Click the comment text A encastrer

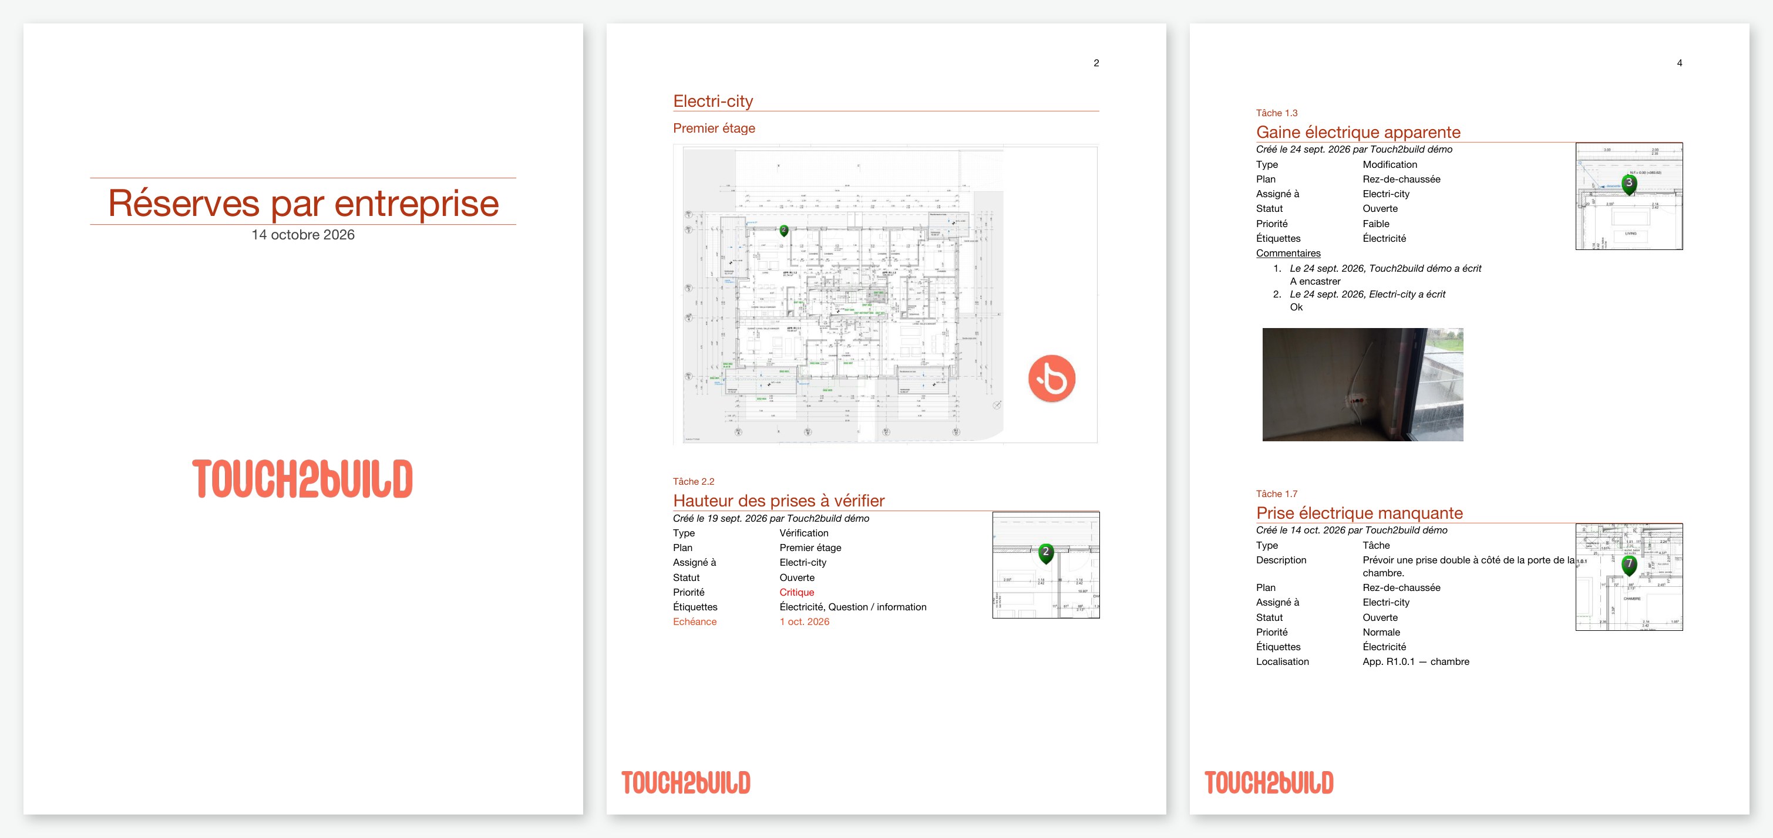[1314, 282]
